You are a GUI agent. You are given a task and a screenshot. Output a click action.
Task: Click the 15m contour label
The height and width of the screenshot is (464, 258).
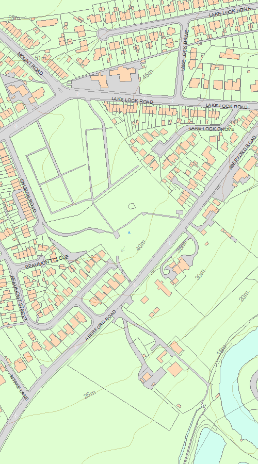(221, 350)
